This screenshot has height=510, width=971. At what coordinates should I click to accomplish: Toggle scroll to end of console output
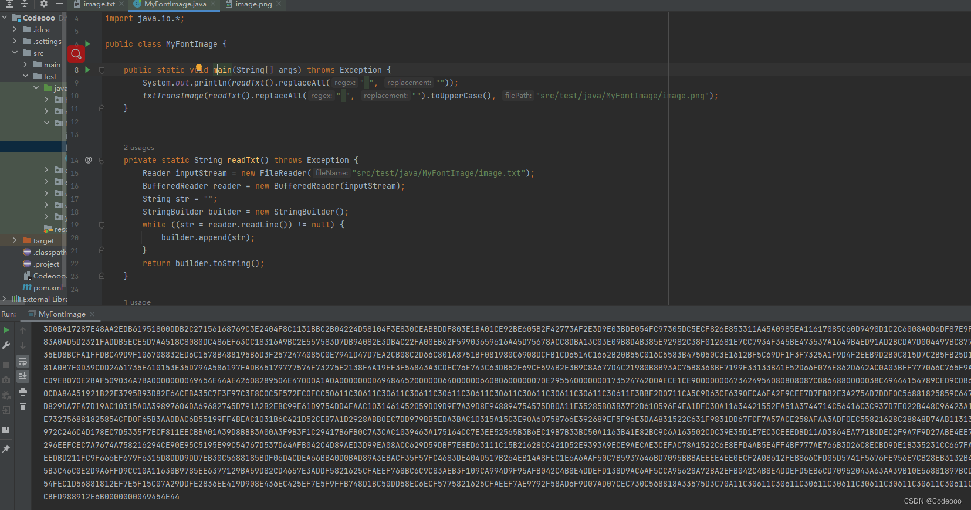click(23, 376)
